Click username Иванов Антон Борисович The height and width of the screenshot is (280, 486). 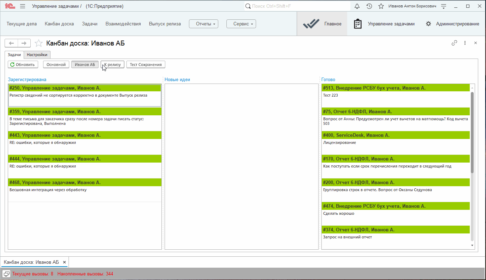412,6
